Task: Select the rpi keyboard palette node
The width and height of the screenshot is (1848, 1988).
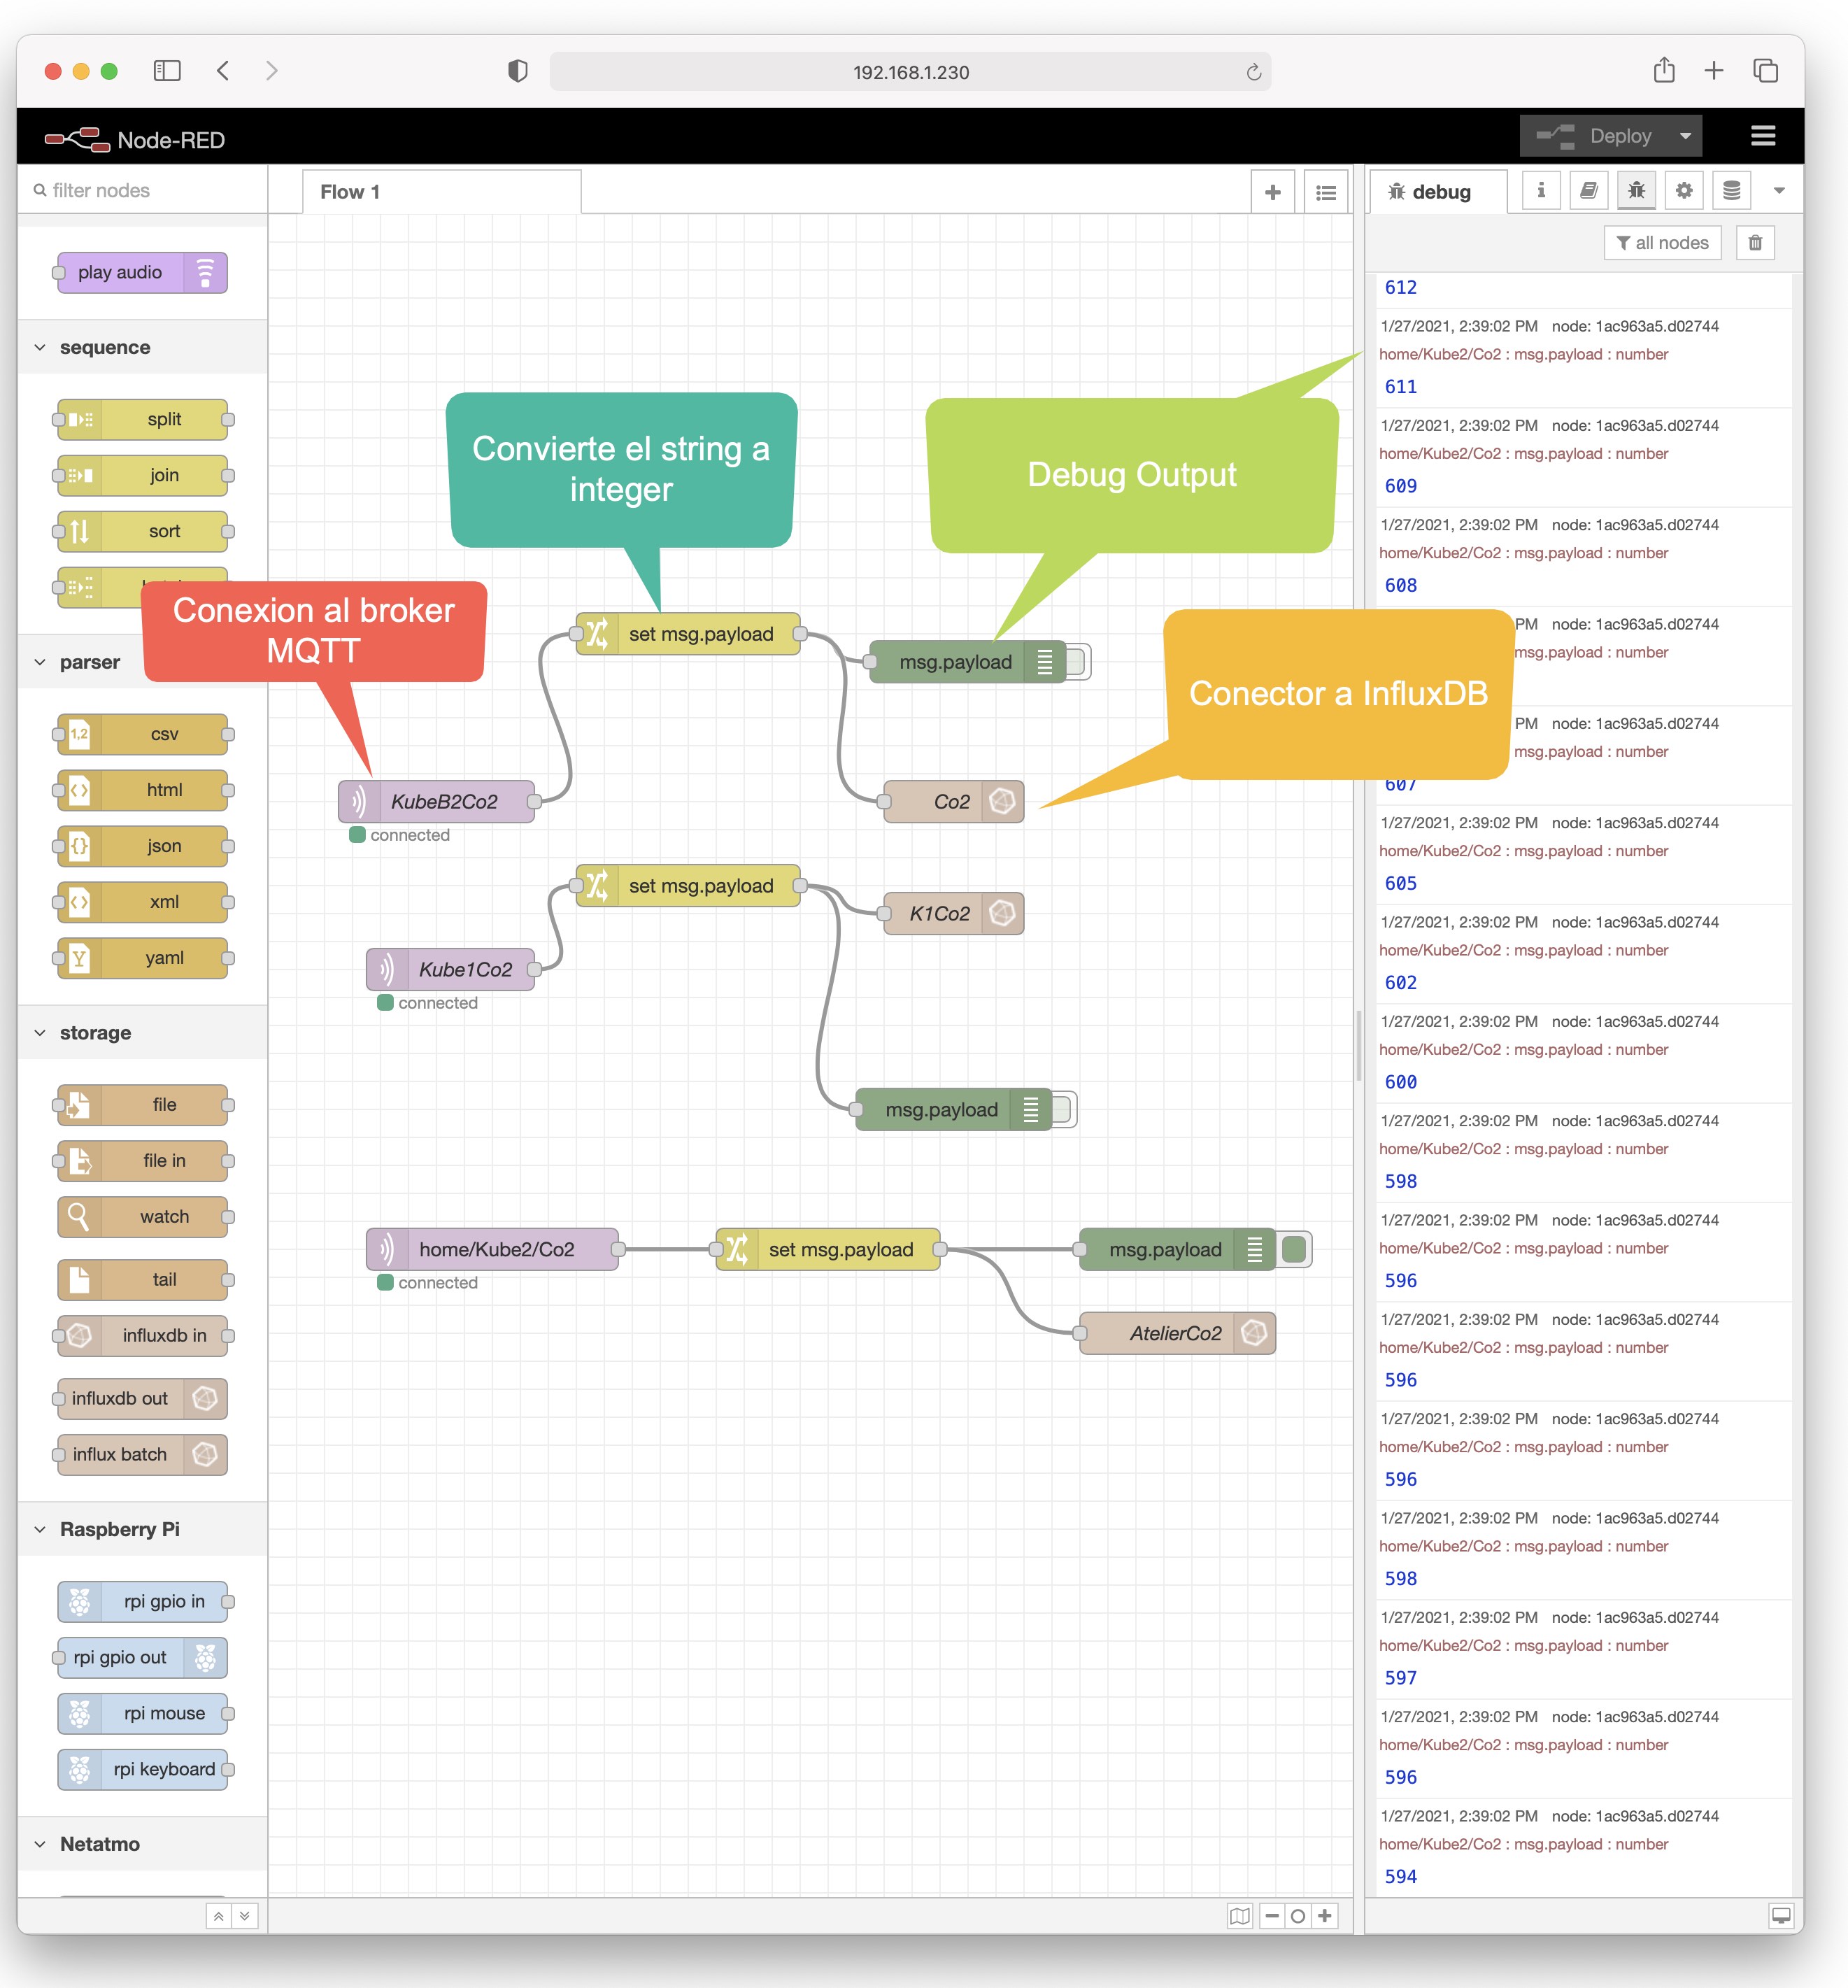Action: pos(142,1771)
